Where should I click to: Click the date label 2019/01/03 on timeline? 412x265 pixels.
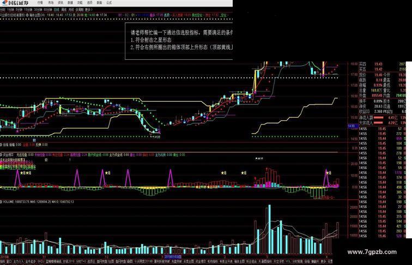pos(173,256)
